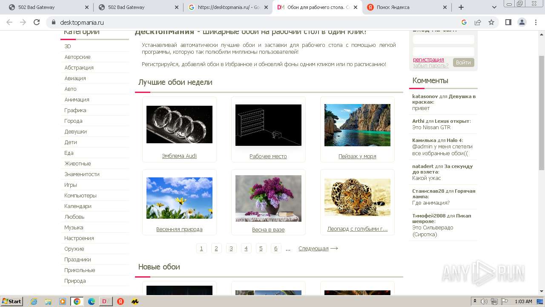Open the Эмблема Audi wallpaper thumbnail
545x307 pixels.
(179, 125)
